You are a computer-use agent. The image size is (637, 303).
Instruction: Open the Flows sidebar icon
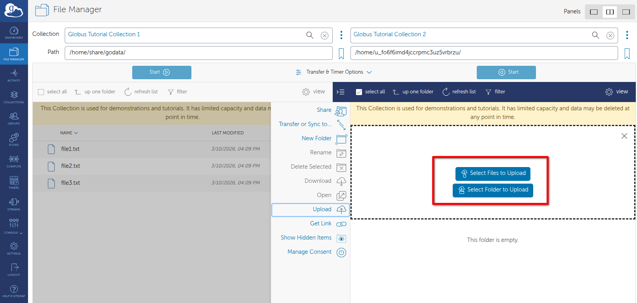pos(14,140)
